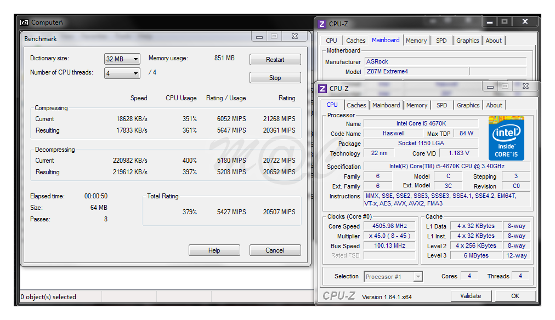Expand the Number of CPU threads dropdown
Image resolution: width=555 pixels, height=320 pixels.
(x=122, y=73)
